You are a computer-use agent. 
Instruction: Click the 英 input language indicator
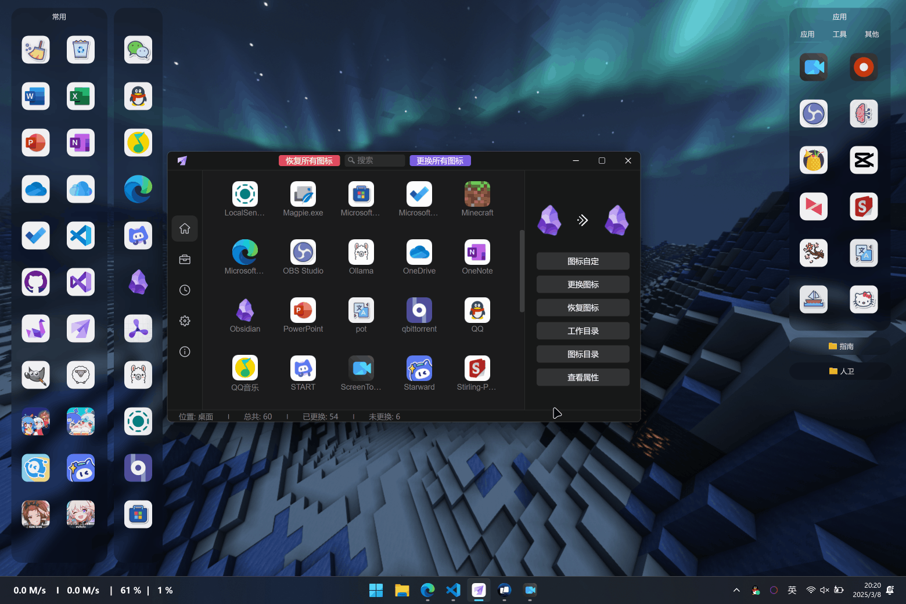tap(792, 591)
